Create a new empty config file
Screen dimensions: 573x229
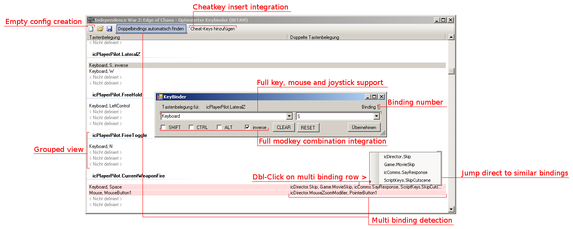(91, 29)
